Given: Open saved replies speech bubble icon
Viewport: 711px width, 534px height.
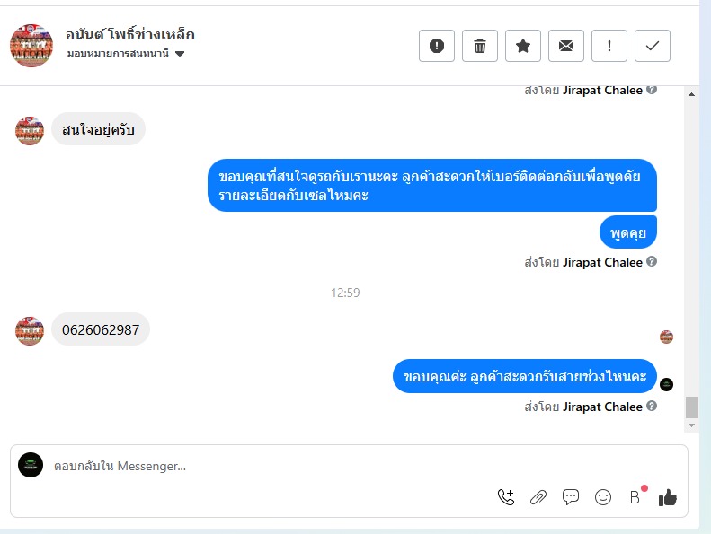Looking at the screenshot, I should coord(571,497).
